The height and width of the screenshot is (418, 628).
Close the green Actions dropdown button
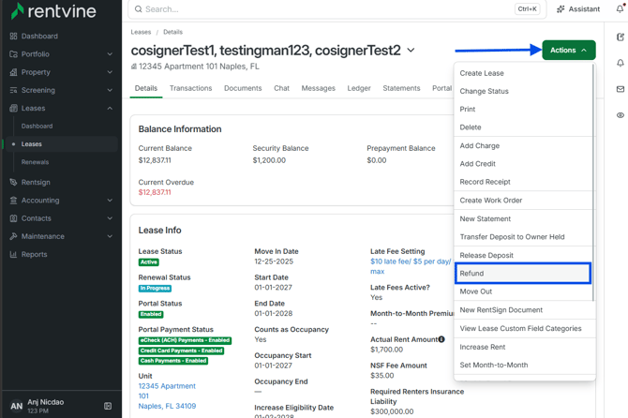pos(569,50)
